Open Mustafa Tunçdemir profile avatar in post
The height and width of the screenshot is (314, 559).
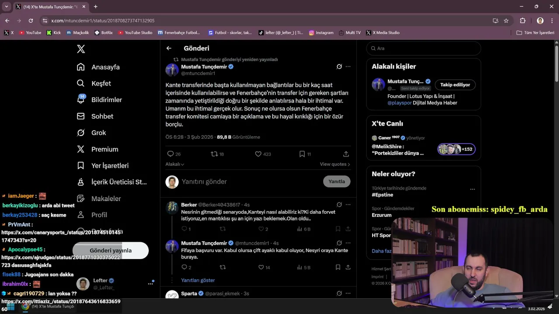coord(172,70)
